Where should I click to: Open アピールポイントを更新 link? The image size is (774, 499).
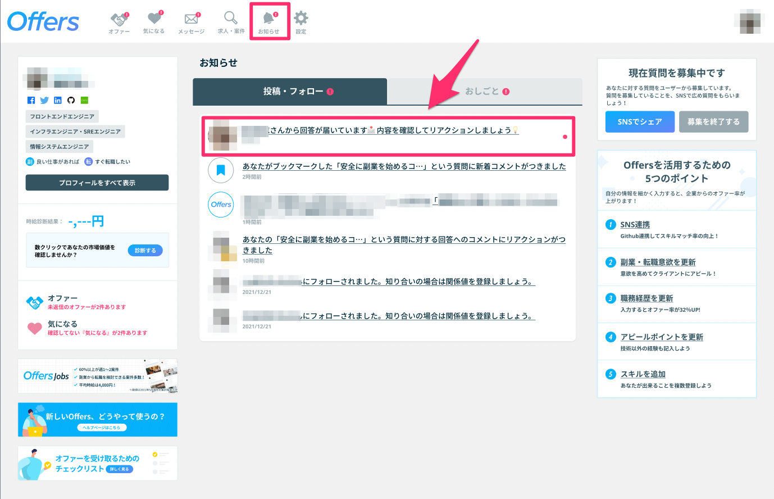[x=662, y=337]
